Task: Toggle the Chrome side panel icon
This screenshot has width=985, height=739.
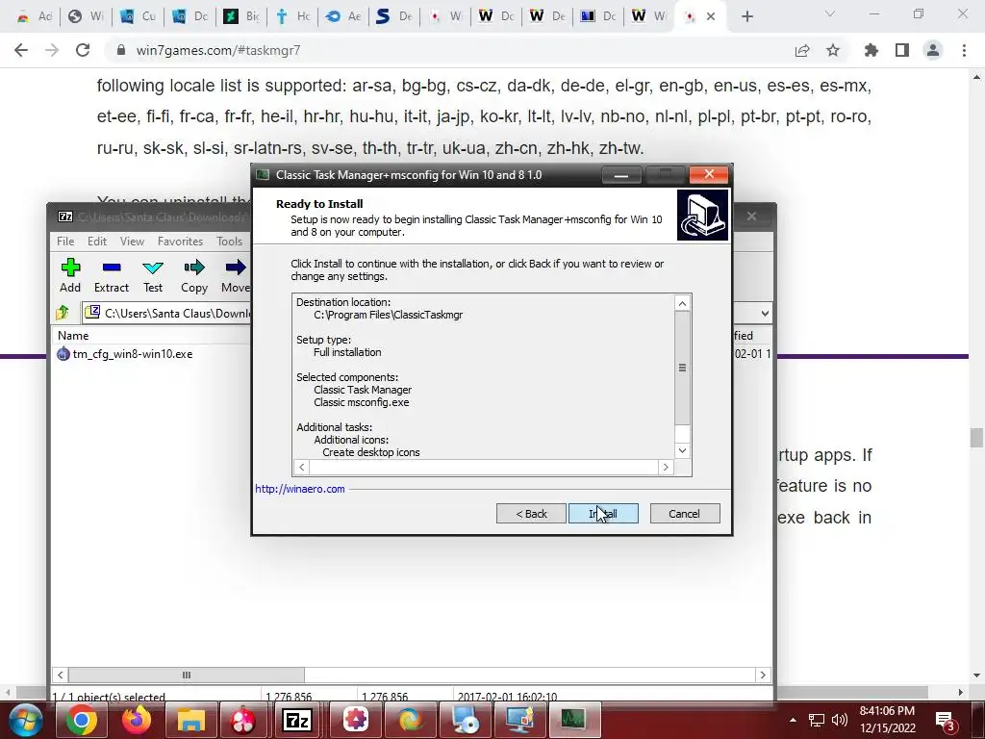Action: point(902,50)
